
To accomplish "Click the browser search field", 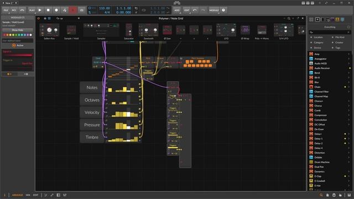I will (330, 32).
